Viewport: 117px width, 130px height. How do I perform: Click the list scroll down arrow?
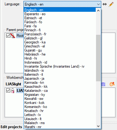(98, 126)
